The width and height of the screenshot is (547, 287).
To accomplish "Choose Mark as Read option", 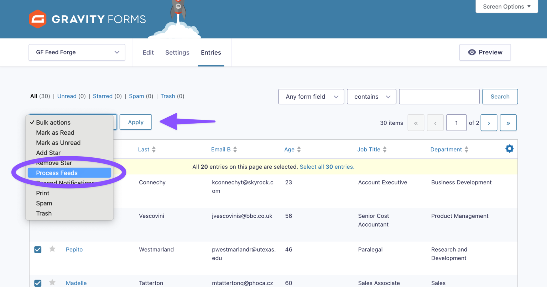I will [55, 132].
